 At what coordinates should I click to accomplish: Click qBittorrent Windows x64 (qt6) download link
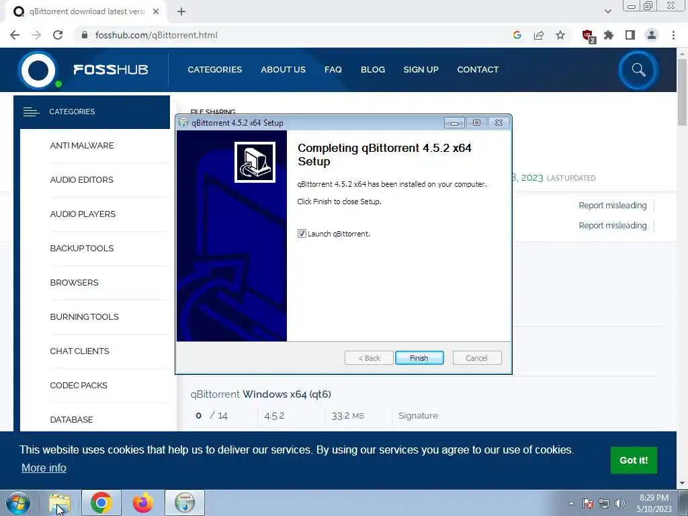click(261, 394)
